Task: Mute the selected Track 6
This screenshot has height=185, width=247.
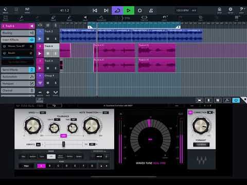Action: pyautogui.click(x=48, y=53)
